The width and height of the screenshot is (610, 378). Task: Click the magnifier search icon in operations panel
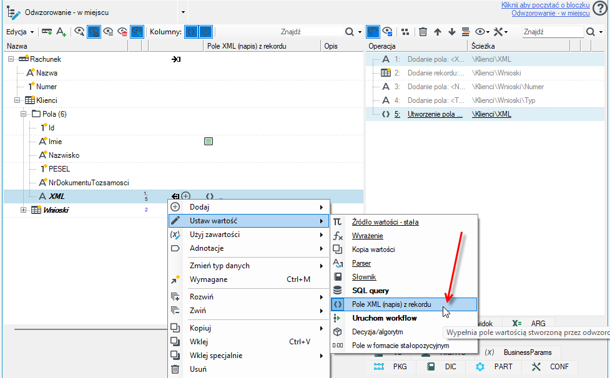coord(591,32)
